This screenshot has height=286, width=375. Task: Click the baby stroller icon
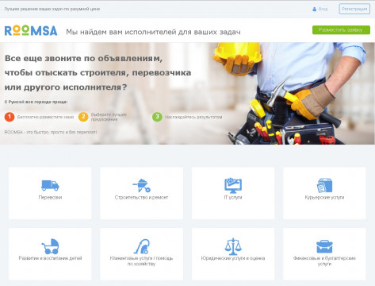tap(50, 246)
